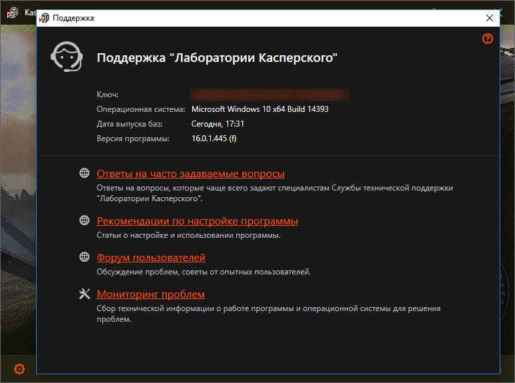The width and height of the screenshot is (515, 383).
Task: Click the Ключ: label
Action: coord(107,95)
